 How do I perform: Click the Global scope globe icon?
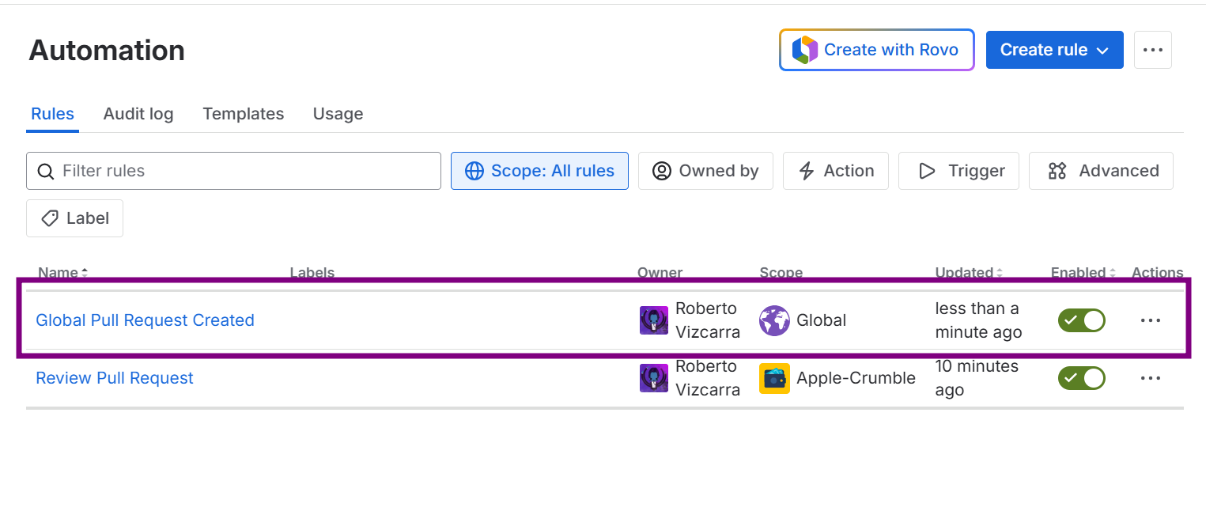pyautogui.click(x=774, y=320)
